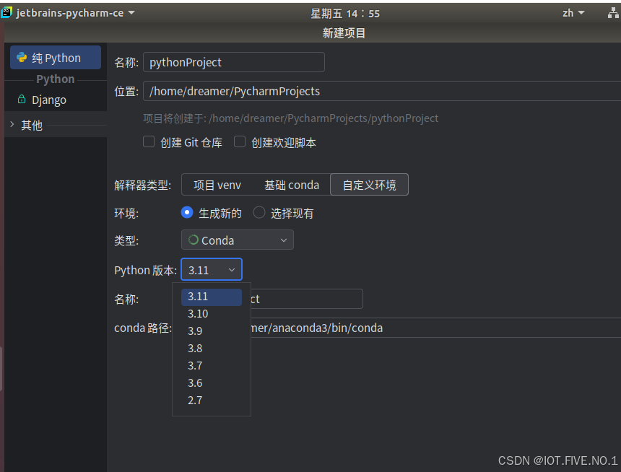Click the PyCharm app icon in top bar
Viewport: 621px width, 472px height.
(x=6, y=12)
